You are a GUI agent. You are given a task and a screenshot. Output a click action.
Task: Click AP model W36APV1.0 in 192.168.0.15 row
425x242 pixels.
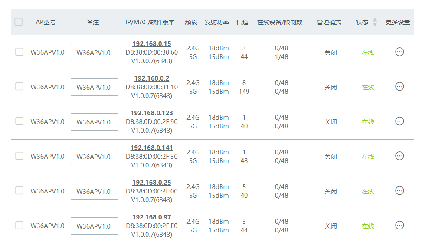tap(47, 52)
